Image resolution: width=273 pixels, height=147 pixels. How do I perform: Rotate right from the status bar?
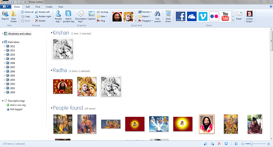pyautogui.click(x=213, y=144)
